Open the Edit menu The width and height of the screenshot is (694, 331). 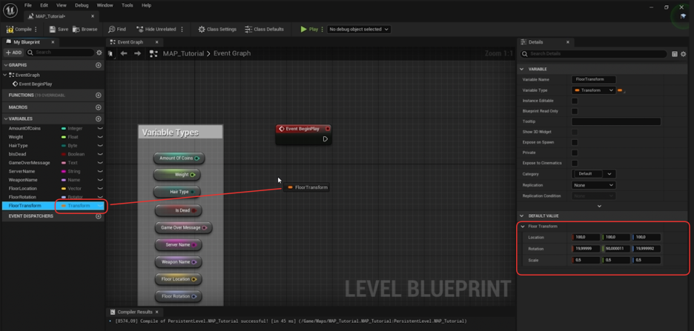point(44,5)
